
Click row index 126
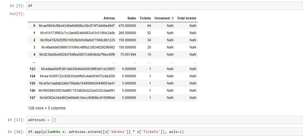(x=32, y=90)
